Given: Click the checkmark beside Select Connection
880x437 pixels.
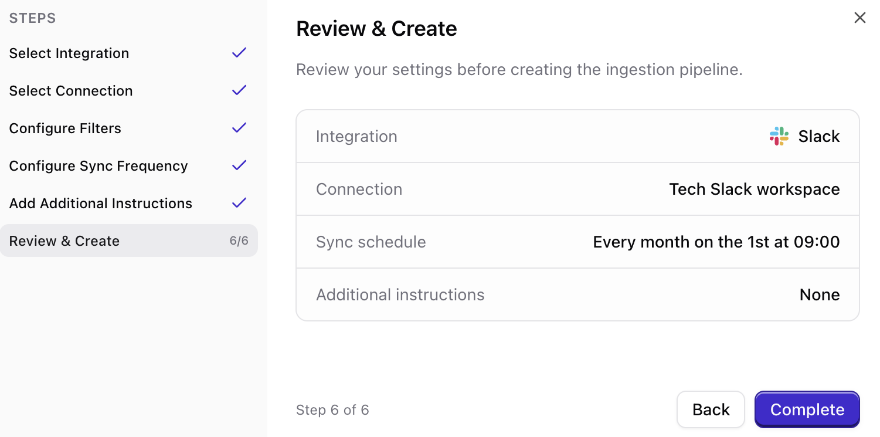Looking at the screenshot, I should pyautogui.click(x=239, y=90).
